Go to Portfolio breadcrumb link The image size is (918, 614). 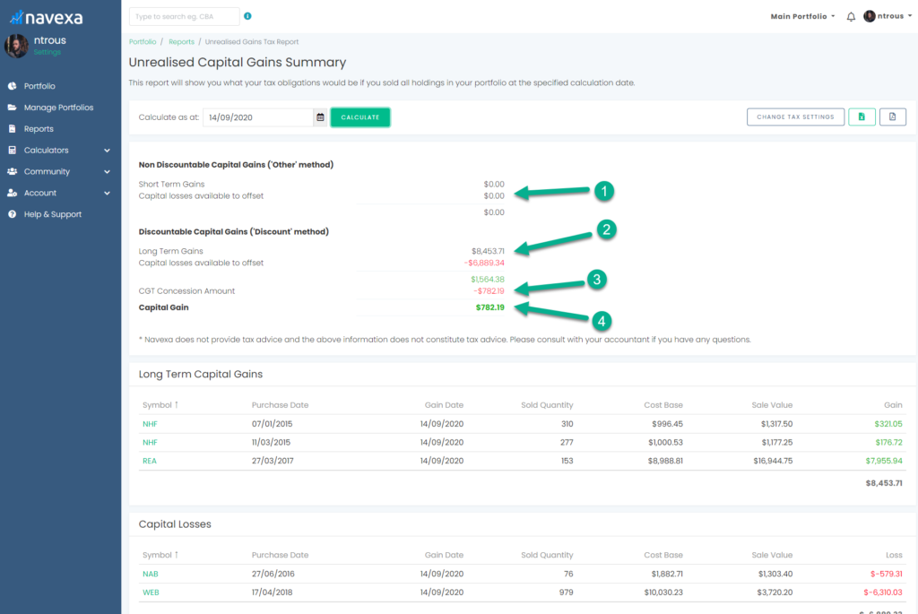click(x=143, y=41)
